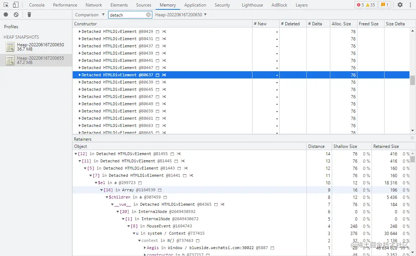Start recording heap snapshot with record button

pyautogui.click(x=6, y=14)
